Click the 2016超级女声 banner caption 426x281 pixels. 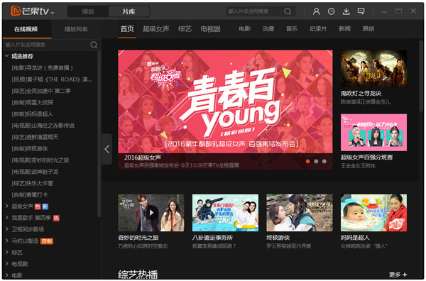[x=143, y=158]
